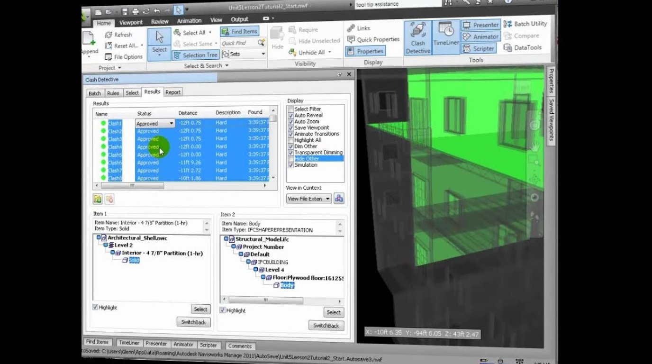Open Clash1 status dropdown
Image resolution: width=652 pixels, height=364 pixels.
(171, 123)
